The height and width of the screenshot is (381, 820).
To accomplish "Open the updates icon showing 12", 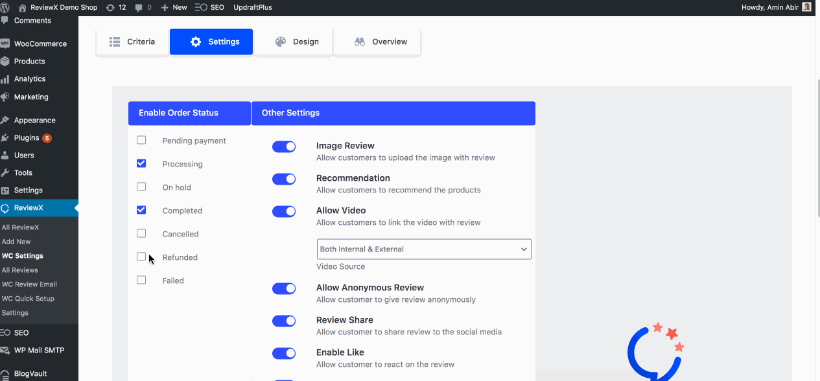I will click(110, 7).
